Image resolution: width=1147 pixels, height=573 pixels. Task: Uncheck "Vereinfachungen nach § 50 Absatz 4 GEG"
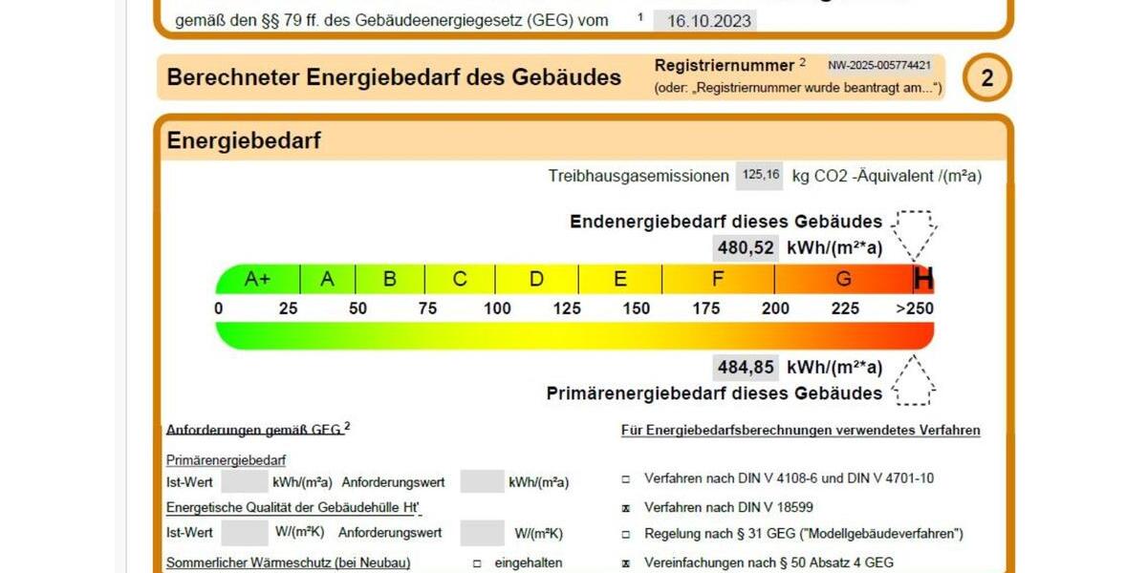(626, 562)
